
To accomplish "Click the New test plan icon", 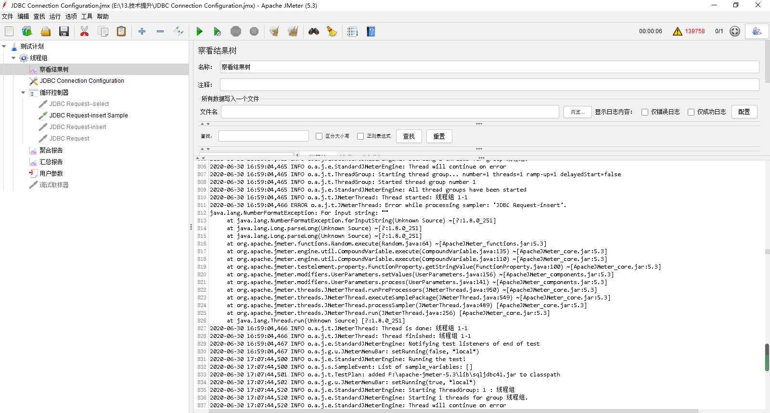I will 9,31.
